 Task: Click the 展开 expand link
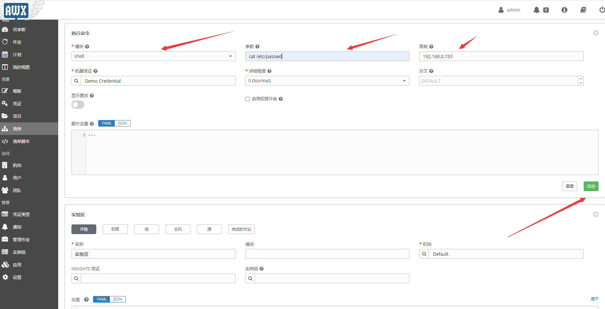pos(595,299)
